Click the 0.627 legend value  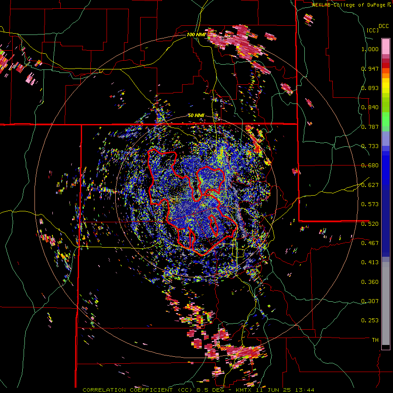coord(370,185)
